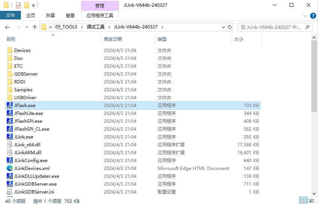This screenshot has height=204, width=318.
Task: Click Microsoft Edge HTML Document type
Action: coord(194,168)
